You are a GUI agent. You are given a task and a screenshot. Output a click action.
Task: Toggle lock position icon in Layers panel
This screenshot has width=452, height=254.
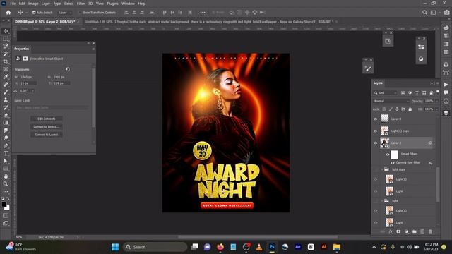397,109
